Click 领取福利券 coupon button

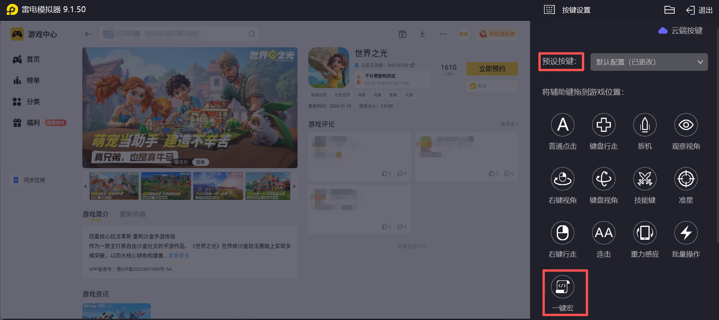[x=497, y=34]
